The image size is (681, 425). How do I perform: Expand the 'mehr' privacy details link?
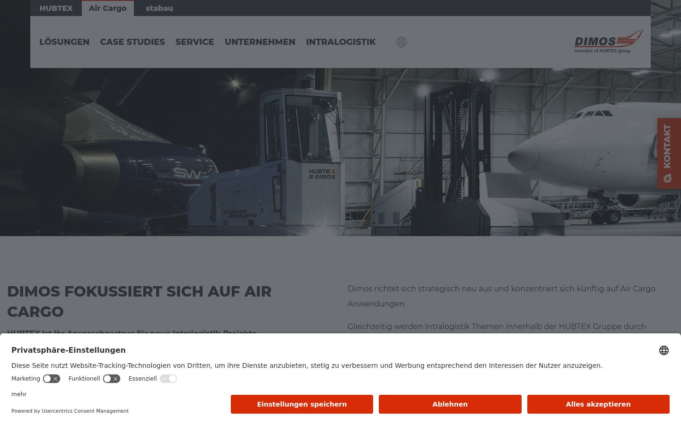coord(19,394)
